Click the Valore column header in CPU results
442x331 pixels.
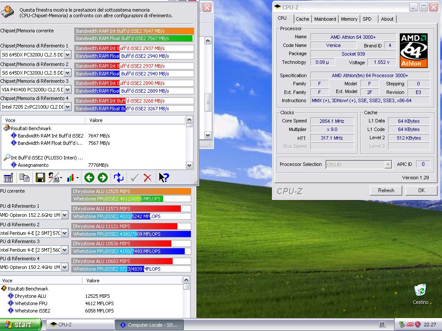tap(132, 281)
